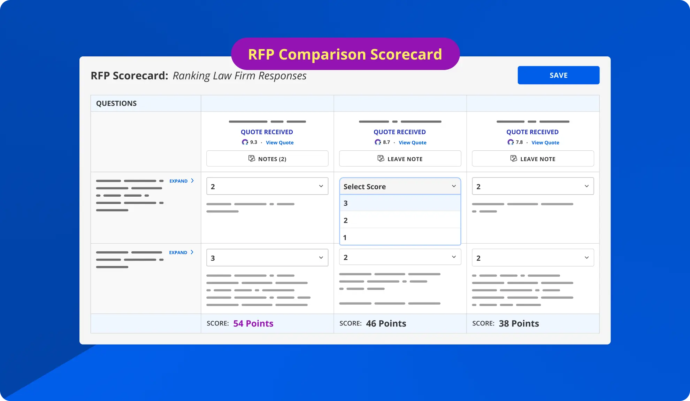
Task: Click the note icon on the Notes (2) button
Action: tap(252, 158)
